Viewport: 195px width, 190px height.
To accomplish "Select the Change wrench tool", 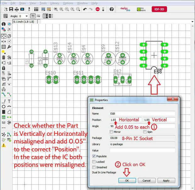I will 9,47.
